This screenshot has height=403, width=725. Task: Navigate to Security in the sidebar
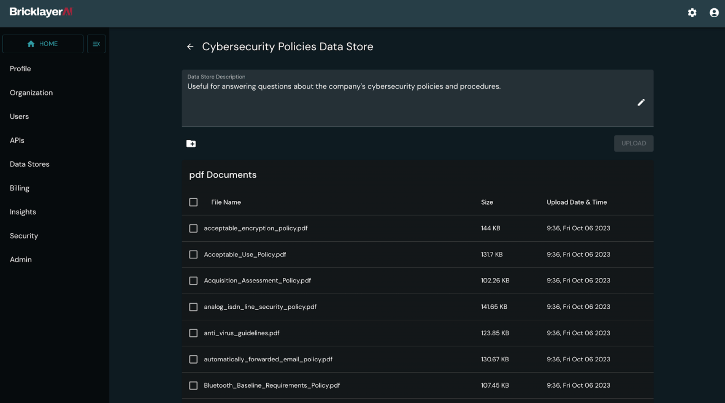(x=24, y=236)
